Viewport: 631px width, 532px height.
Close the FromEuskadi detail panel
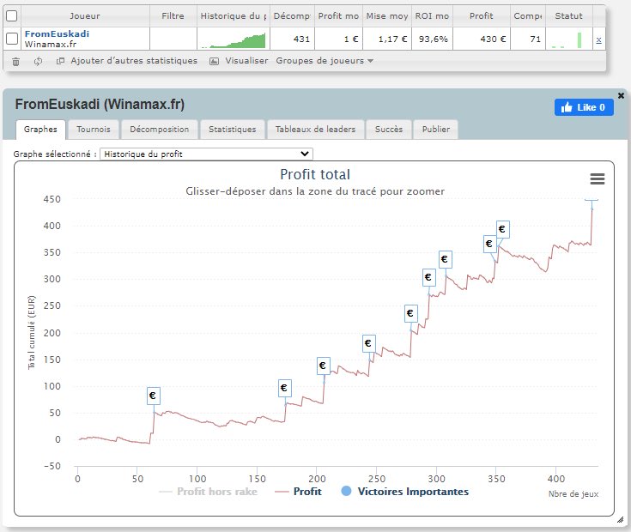(x=621, y=96)
